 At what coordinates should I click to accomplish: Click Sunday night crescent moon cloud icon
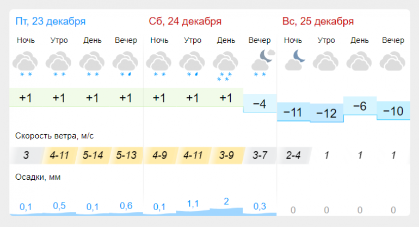point(295,60)
